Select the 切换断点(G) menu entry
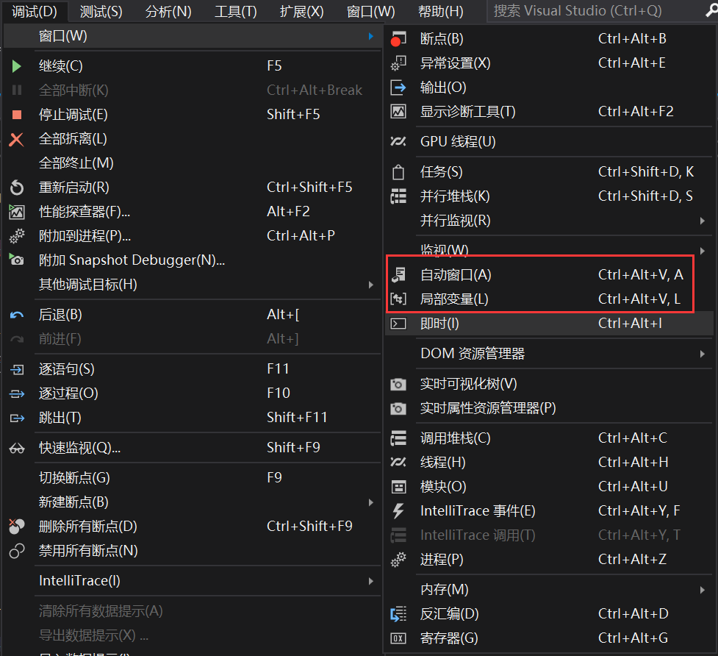This screenshot has height=656, width=718. tap(193, 478)
